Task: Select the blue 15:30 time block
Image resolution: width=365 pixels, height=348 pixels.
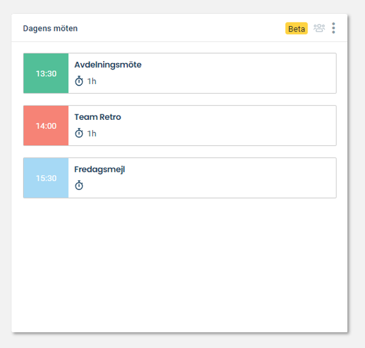Action: (x=46, y=178)
